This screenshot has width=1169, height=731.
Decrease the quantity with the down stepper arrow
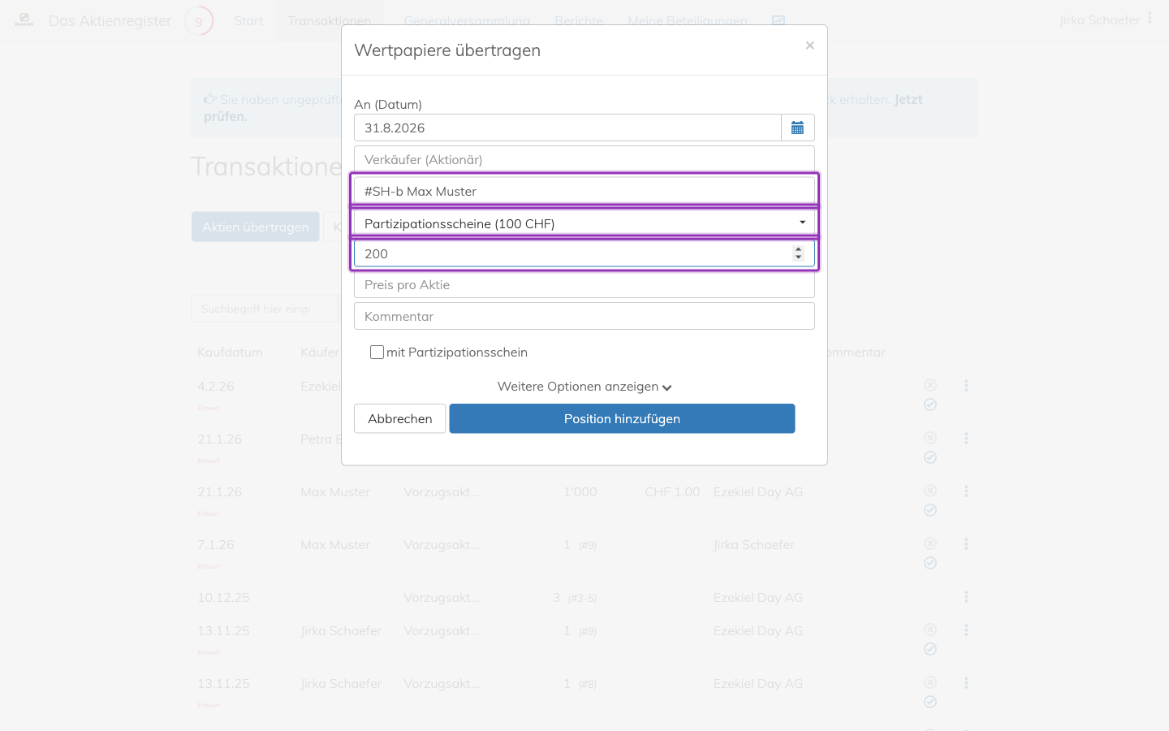pyautogui.click(x=799, y=257)
